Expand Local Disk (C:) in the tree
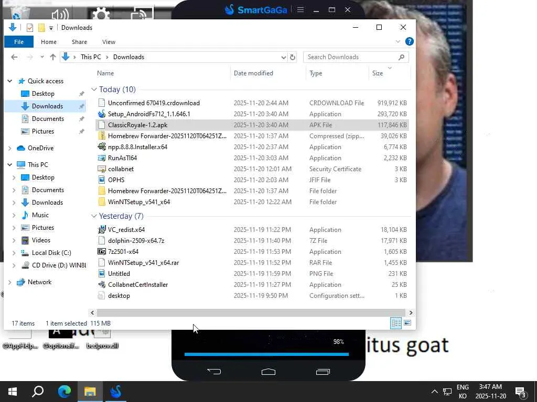The image size is (537, 402). click(14, 253)
